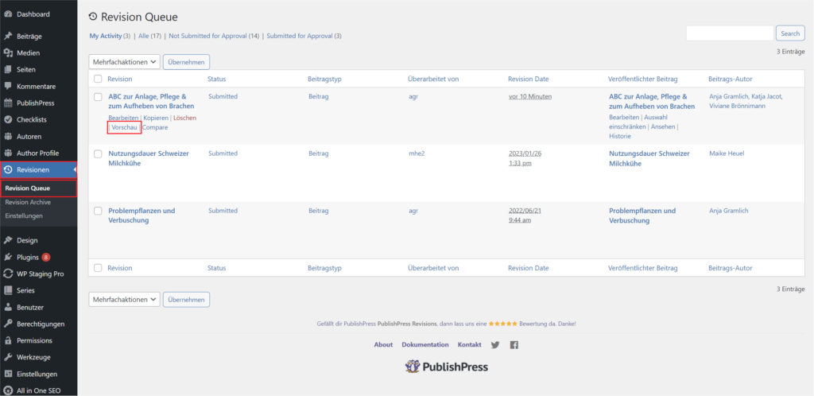Select the Kommentare speech bubble icon
Screen dimensions: 814x396
[8, 86]
